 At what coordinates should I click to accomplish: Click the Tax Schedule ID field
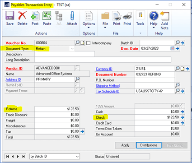click(155, 91)
